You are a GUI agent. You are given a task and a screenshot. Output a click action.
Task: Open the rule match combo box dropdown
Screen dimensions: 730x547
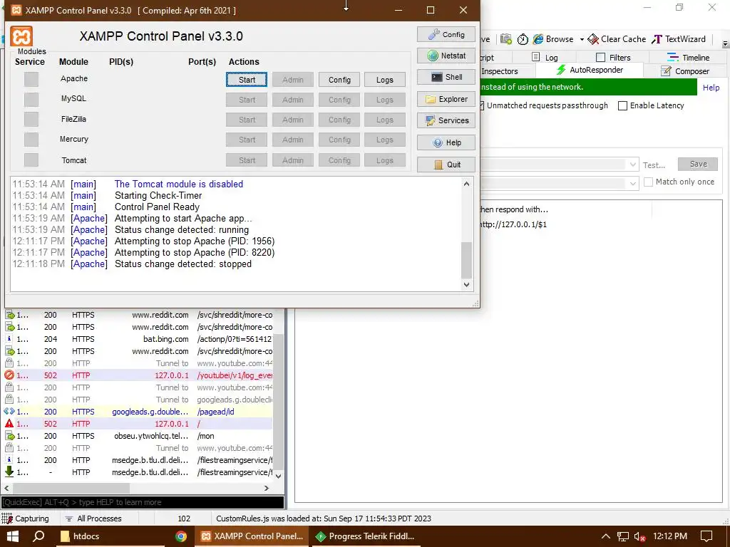[633, 165]
